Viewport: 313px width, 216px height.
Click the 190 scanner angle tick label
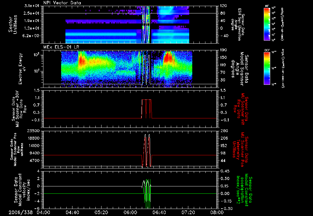tap(223, 50)
